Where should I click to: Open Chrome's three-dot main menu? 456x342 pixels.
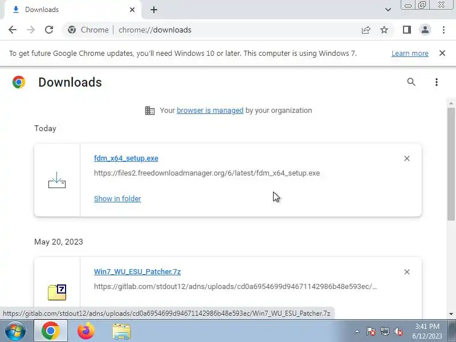pos(443,30)
